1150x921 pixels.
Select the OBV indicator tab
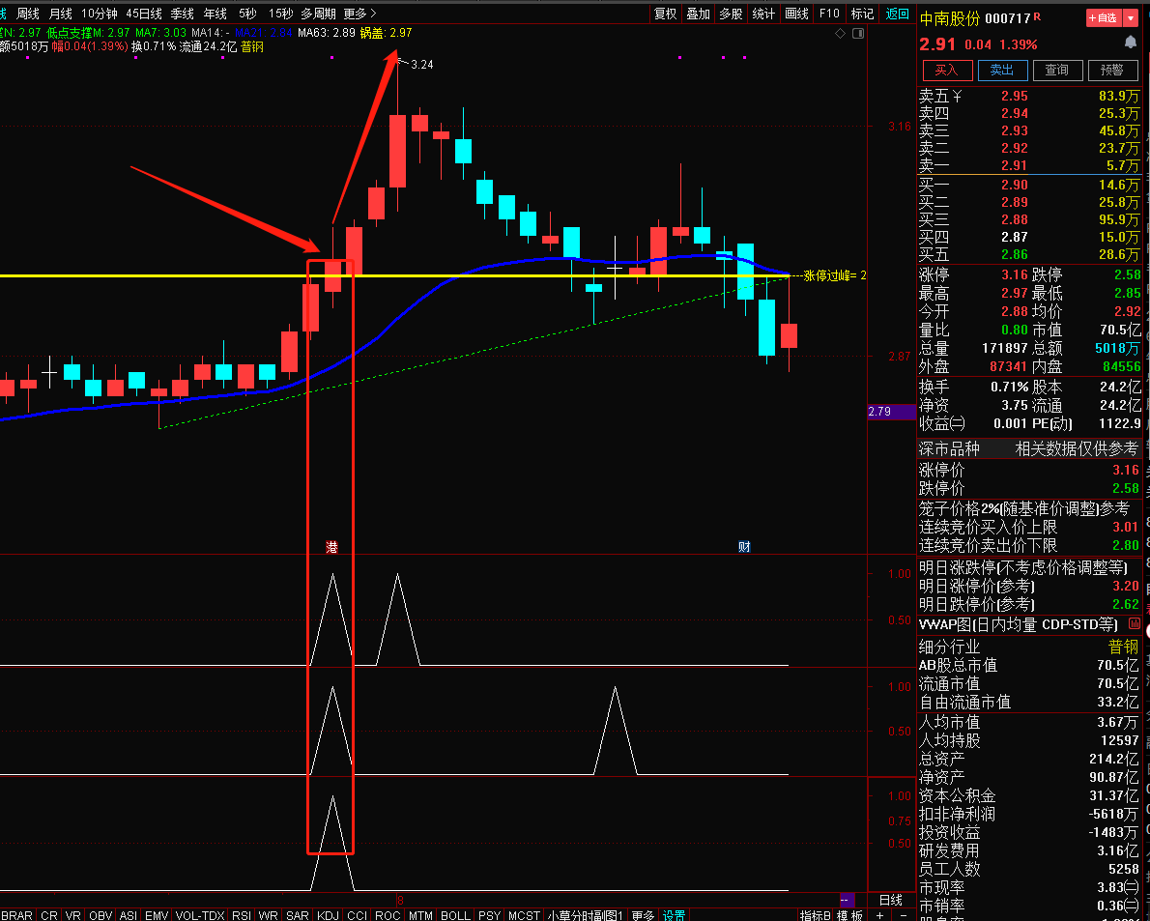[101, 915]
